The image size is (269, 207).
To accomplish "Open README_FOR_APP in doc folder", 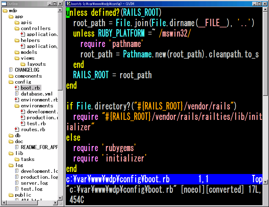I will pyautogui.click(x=39, y=148).
